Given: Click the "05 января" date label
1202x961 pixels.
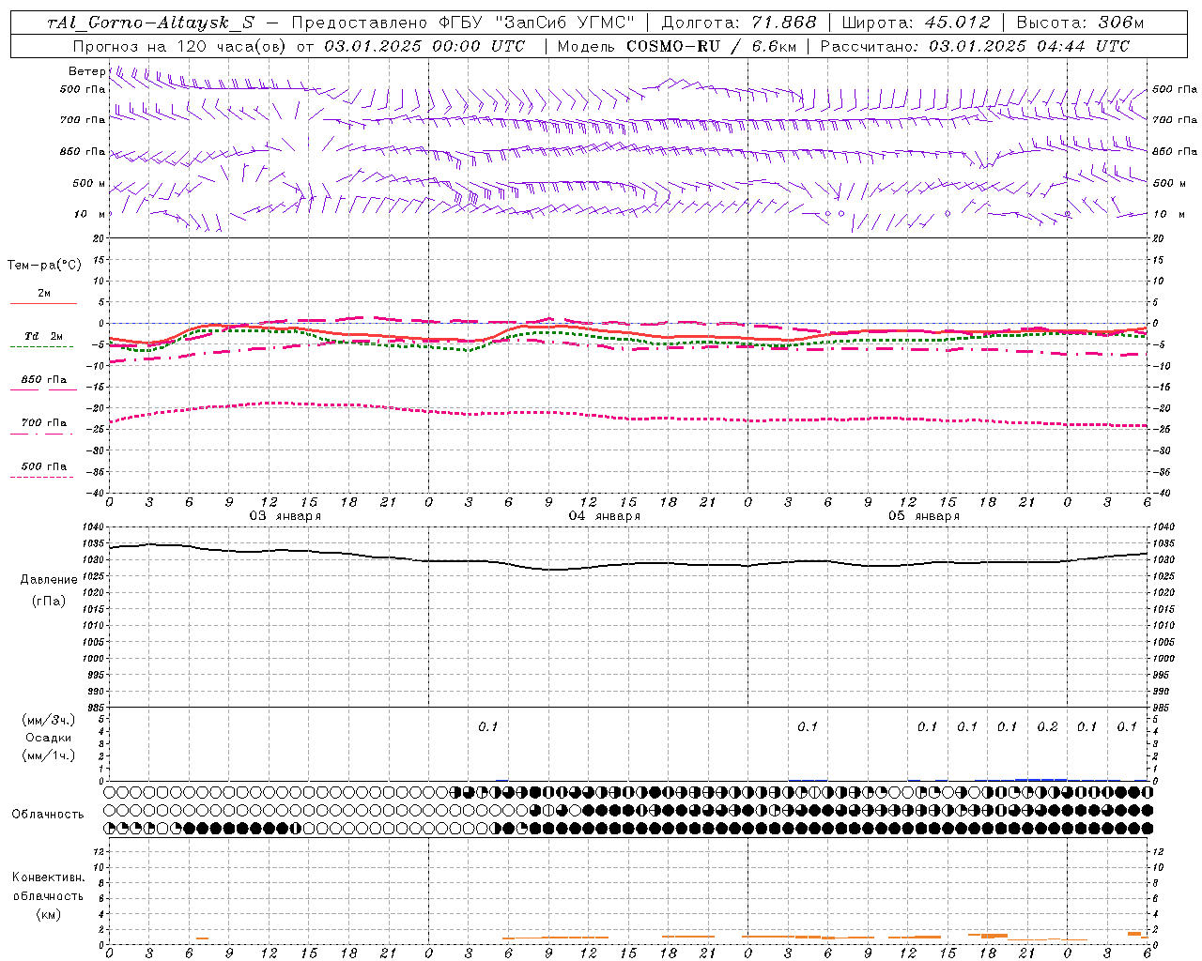Looking at the screenshot, I should click(x=923, y=516).
